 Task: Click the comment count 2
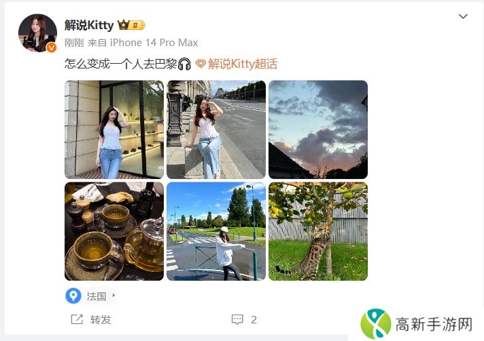click(254, 320)
